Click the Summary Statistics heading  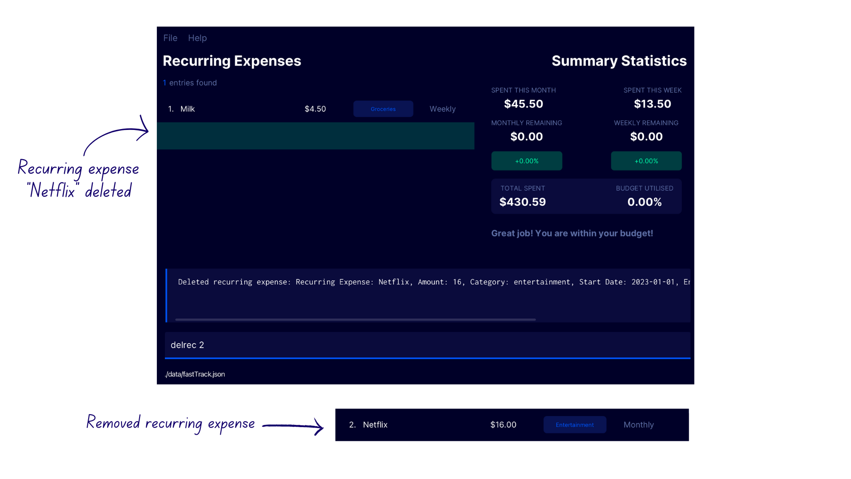pos(619,61)
